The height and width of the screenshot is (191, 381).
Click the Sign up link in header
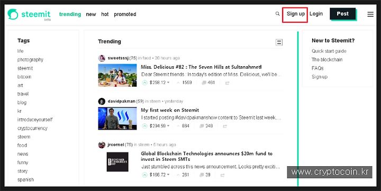tap(295, 14)
